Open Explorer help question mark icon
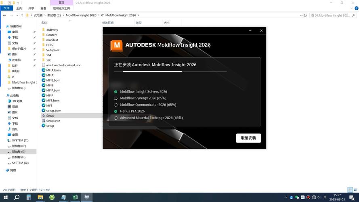359x202 pixels. tap(356, 8)
